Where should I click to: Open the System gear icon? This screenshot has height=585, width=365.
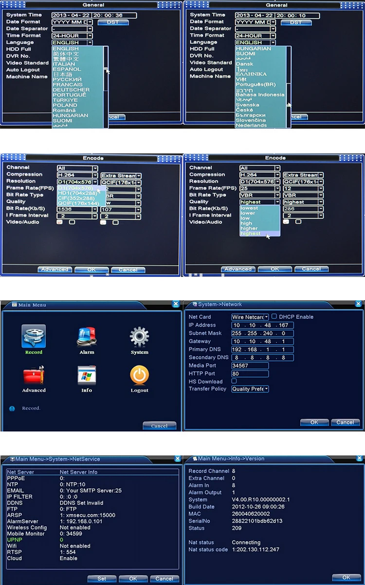pos(139,336)
